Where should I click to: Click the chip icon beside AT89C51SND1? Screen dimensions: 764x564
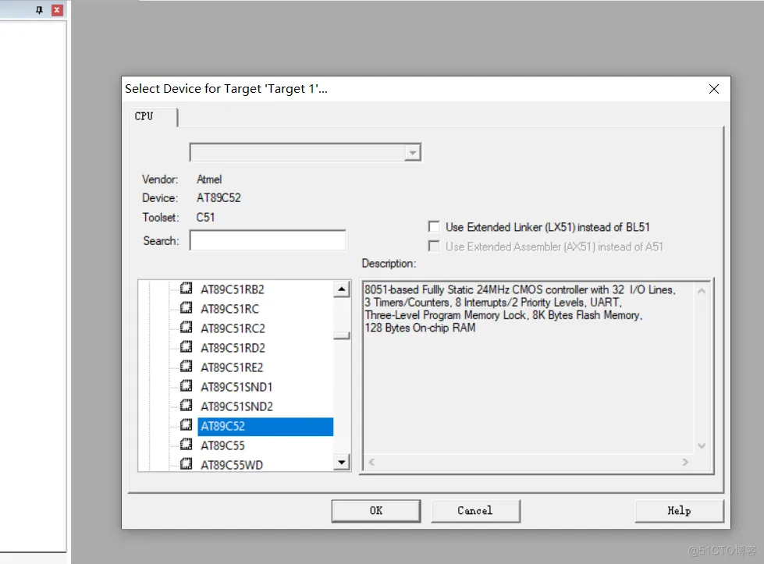pyautogui.click(x=186, y=385)
